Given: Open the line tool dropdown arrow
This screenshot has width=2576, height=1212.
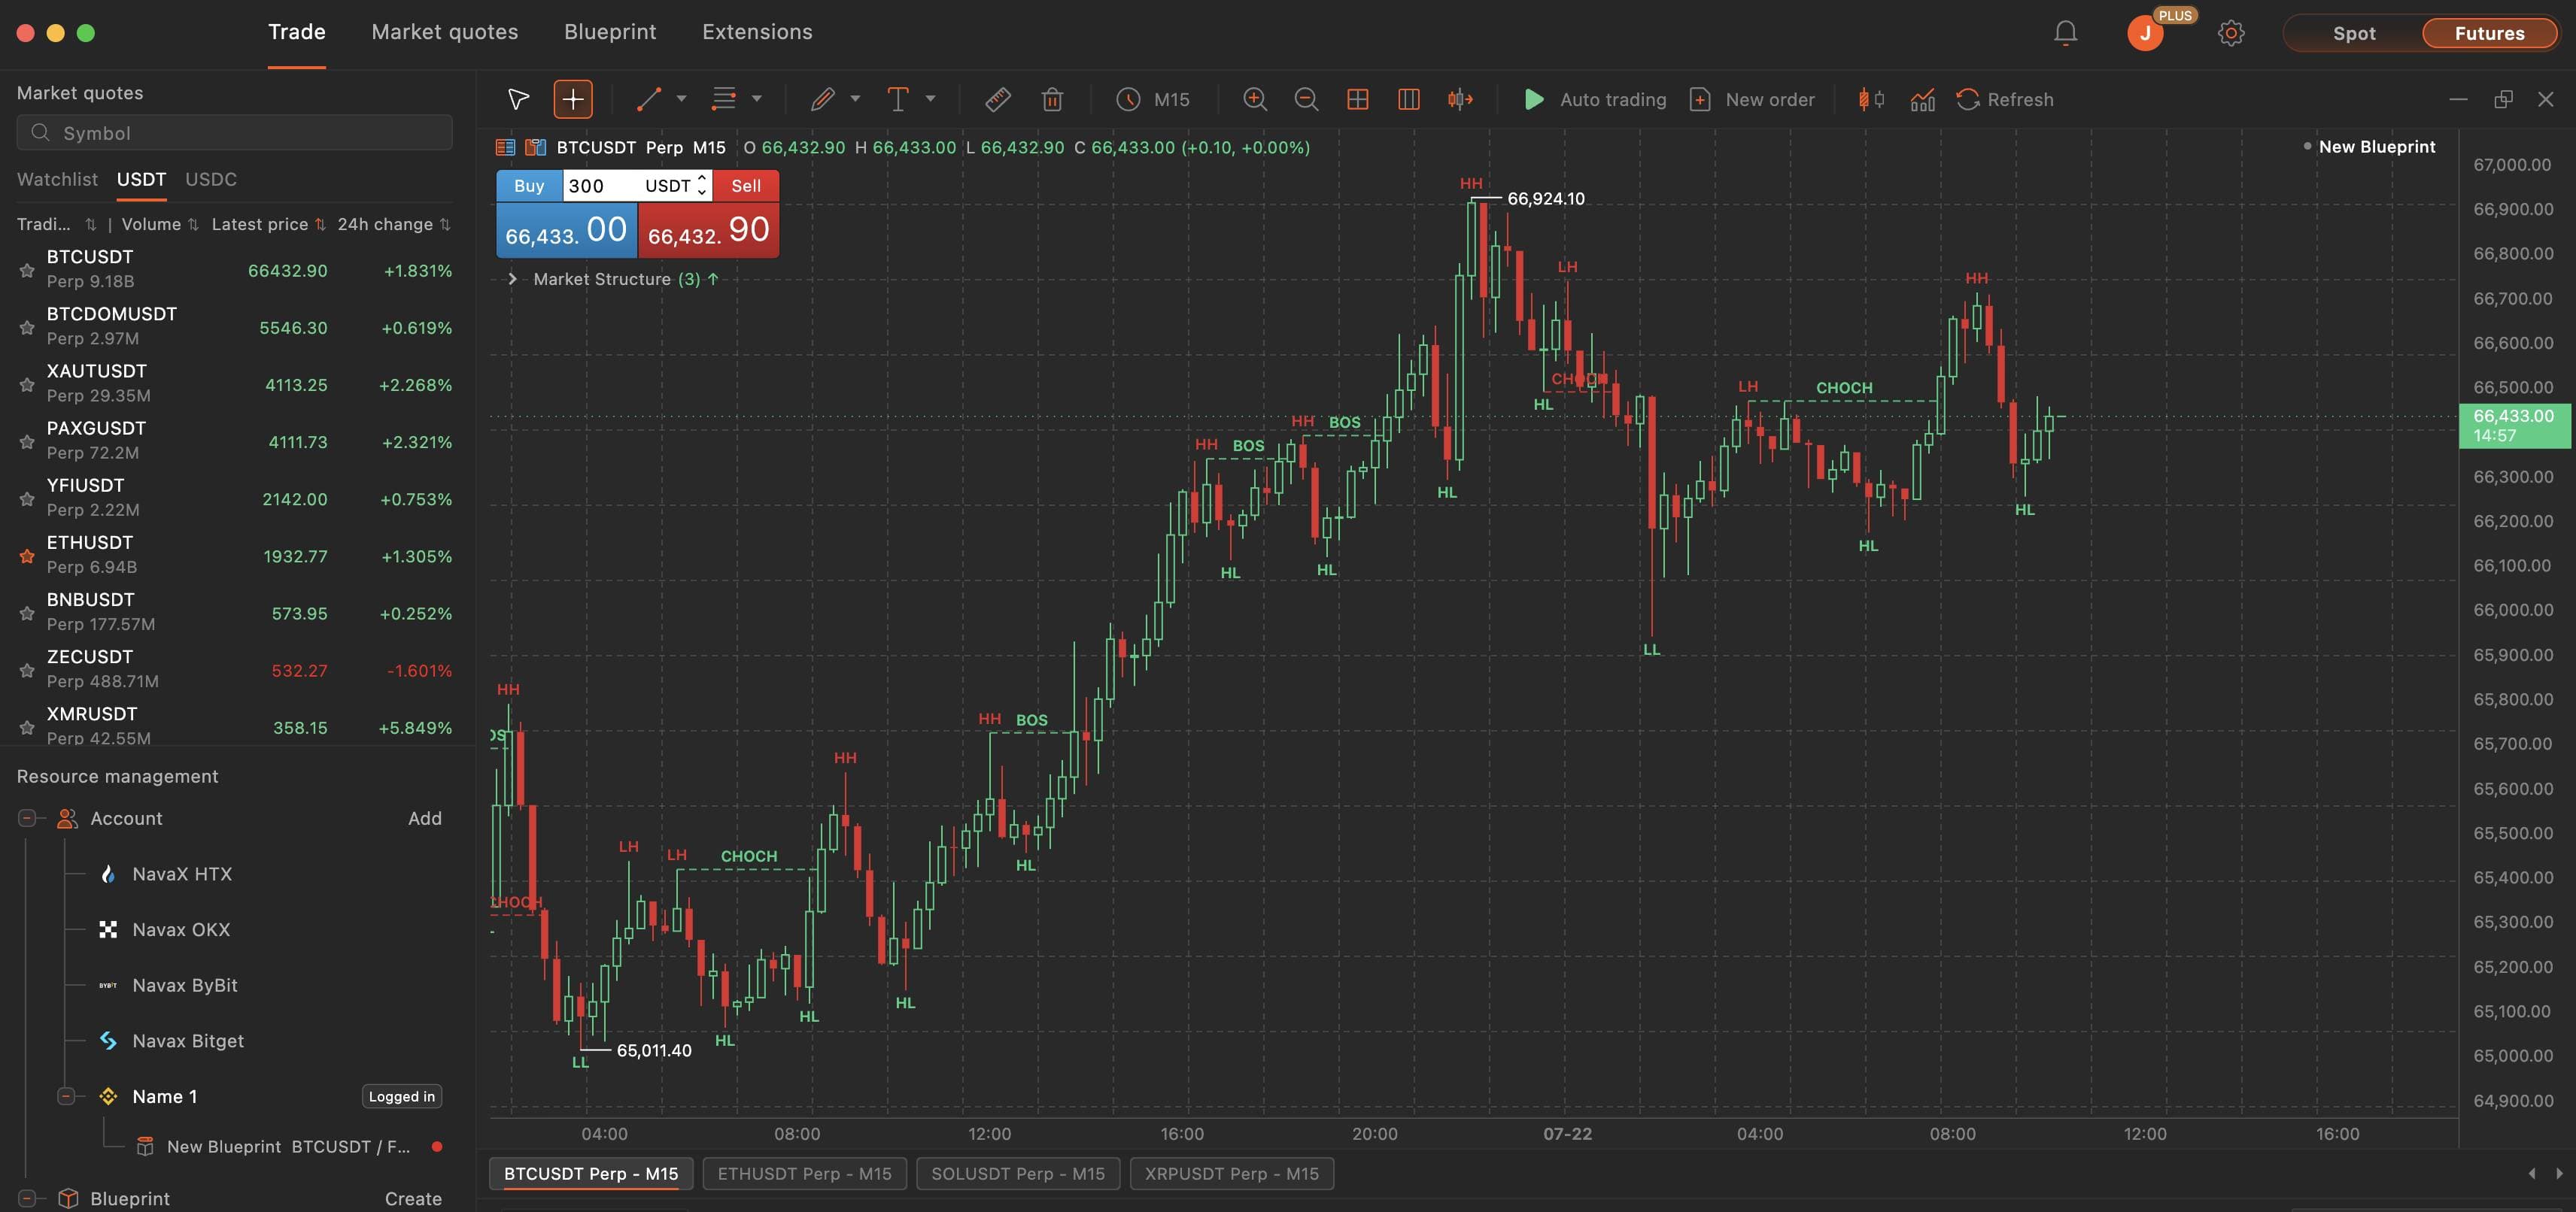Looking at the screenshot, I should (681, 99).
